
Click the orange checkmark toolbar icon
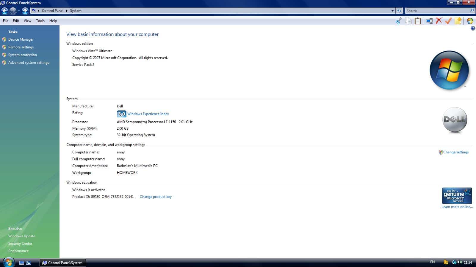pos(448,21)
